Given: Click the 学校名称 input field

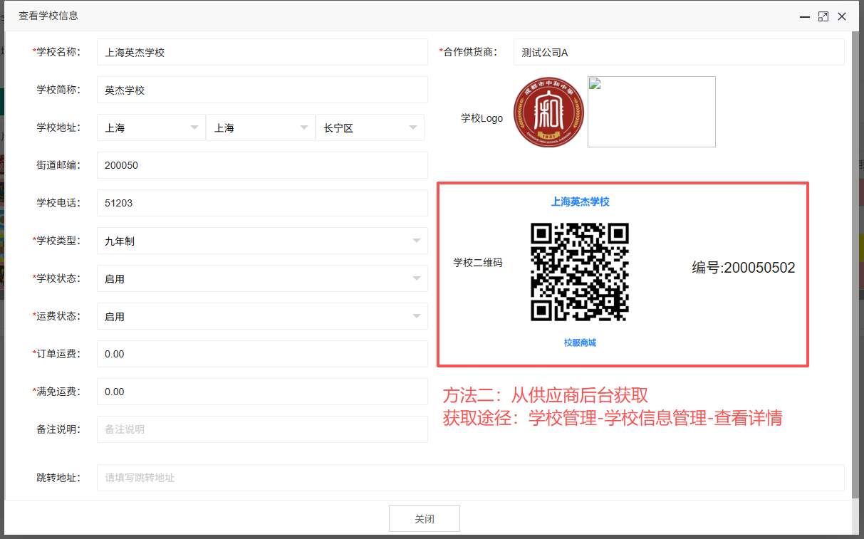Looking at the screenshot, I should tap(262, 52).
